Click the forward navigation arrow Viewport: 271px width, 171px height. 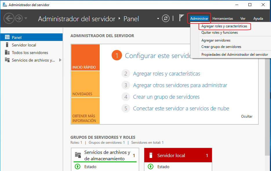(19, 18)
